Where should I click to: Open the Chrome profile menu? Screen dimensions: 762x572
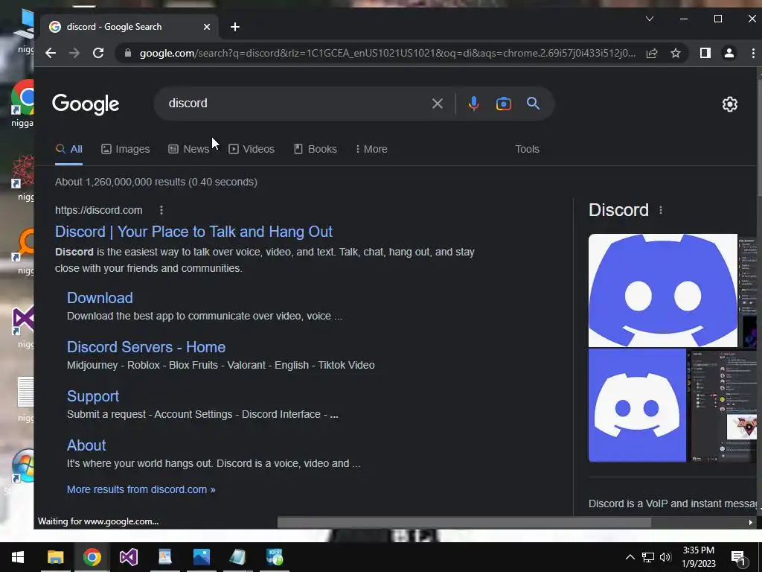(x=729, y=53)
